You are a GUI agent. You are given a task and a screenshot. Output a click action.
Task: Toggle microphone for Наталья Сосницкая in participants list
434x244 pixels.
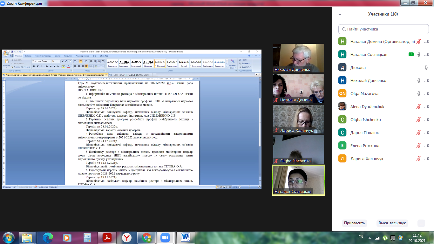(419, 54)
